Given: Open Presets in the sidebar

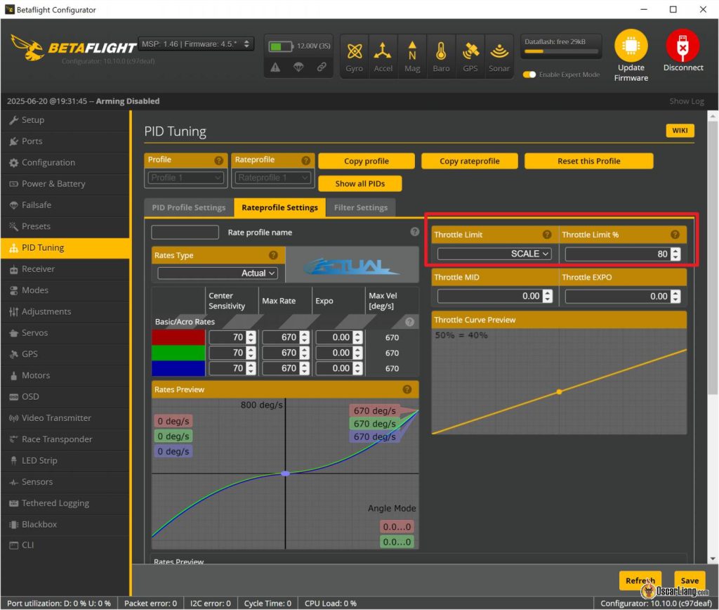Looking at the screenshot, I should pos(65,226).
